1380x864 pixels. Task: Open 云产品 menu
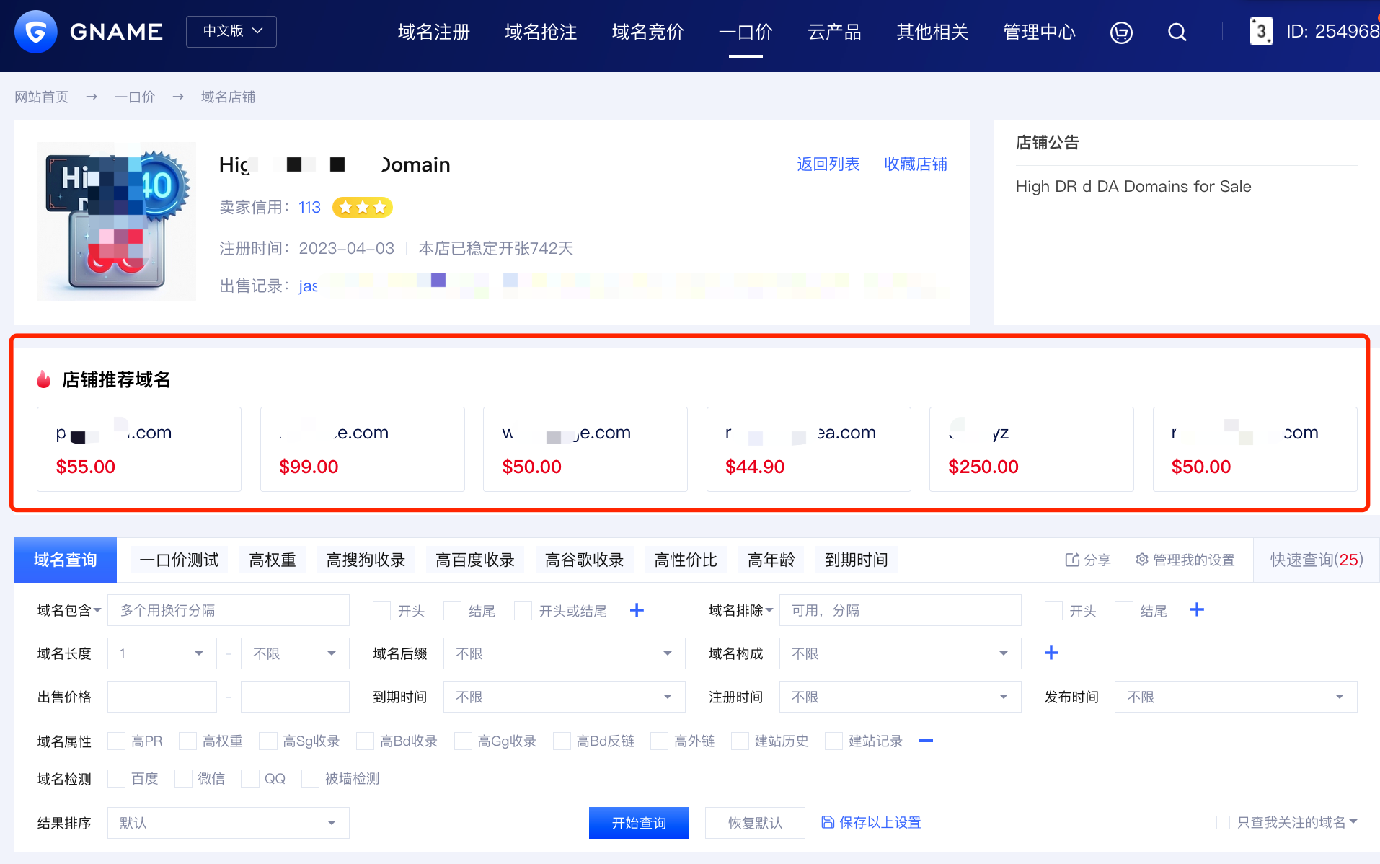(x=834, y=32)
